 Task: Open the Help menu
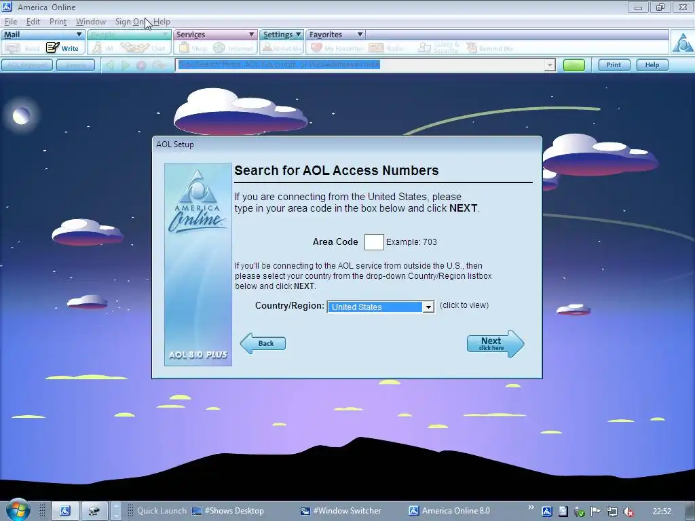click(x=162, y=22)
